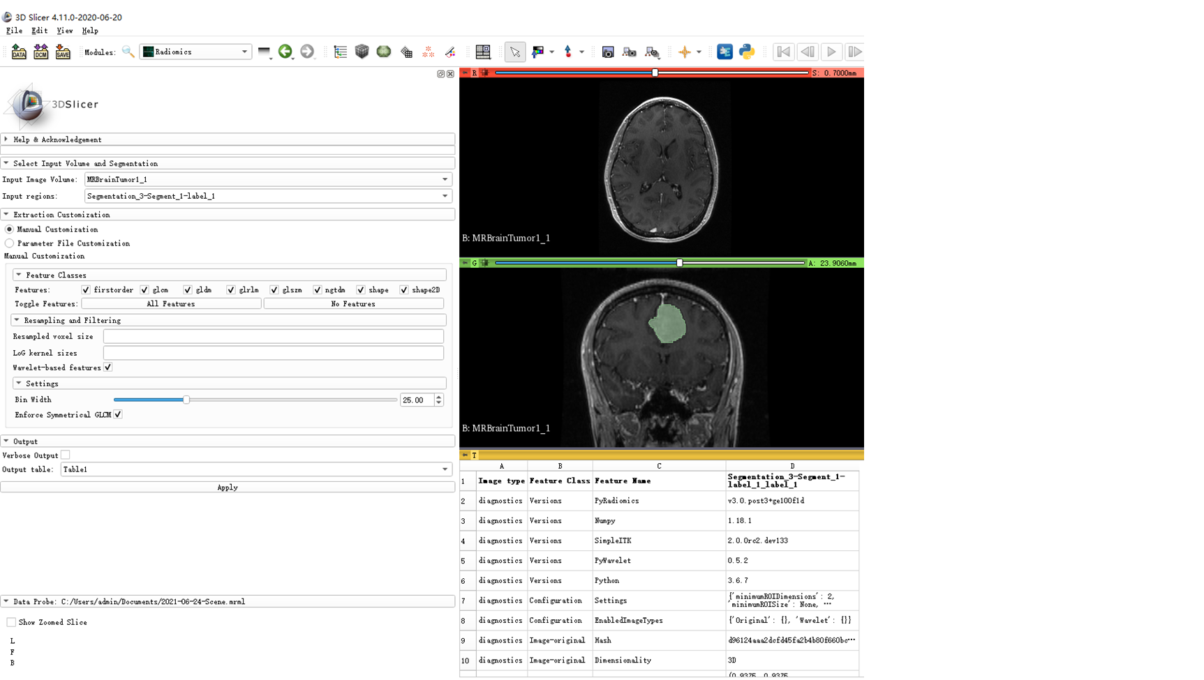Toggle the crosshair icon
1204x680 pixels.
click(x=684, y=52)
